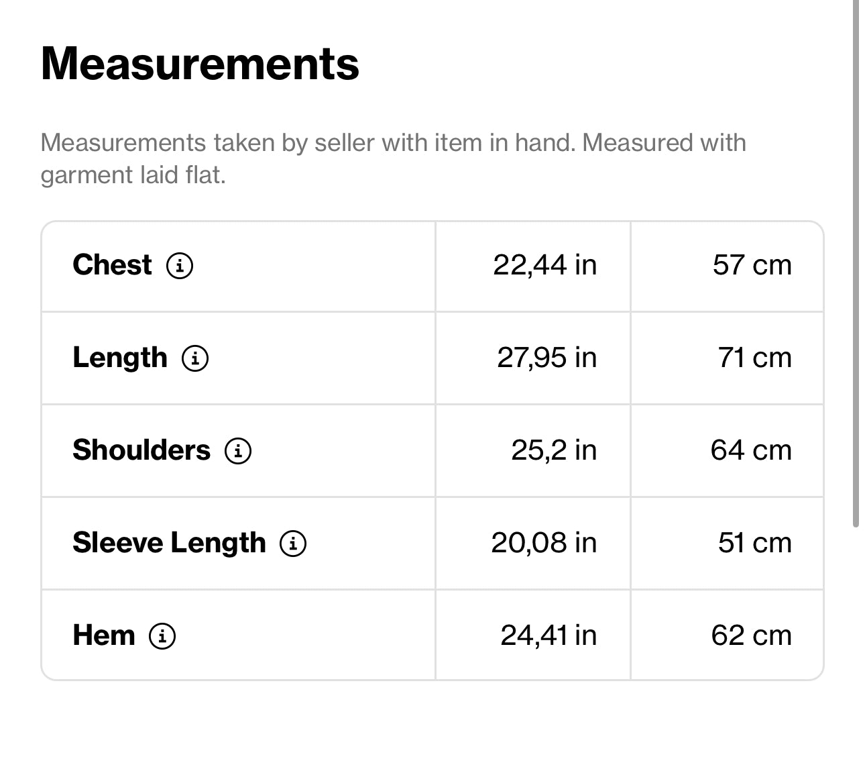
Task: Click the 20,08 in sleeve value
Action: click(x=543, y=543)
